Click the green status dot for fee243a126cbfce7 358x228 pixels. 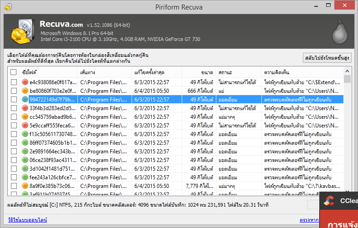click(25, 177)
